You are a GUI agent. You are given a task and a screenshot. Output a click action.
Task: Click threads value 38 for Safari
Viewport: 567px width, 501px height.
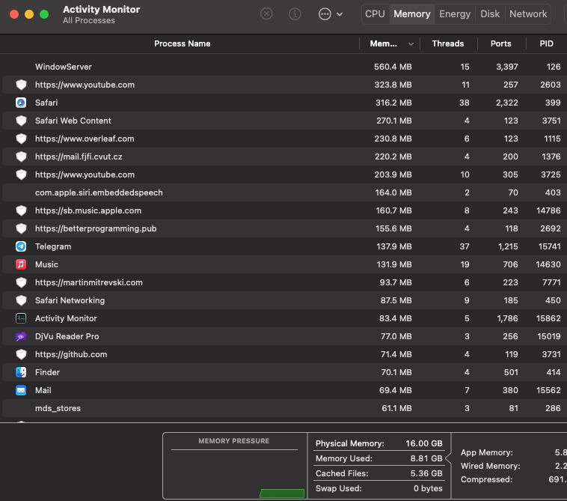465,103
